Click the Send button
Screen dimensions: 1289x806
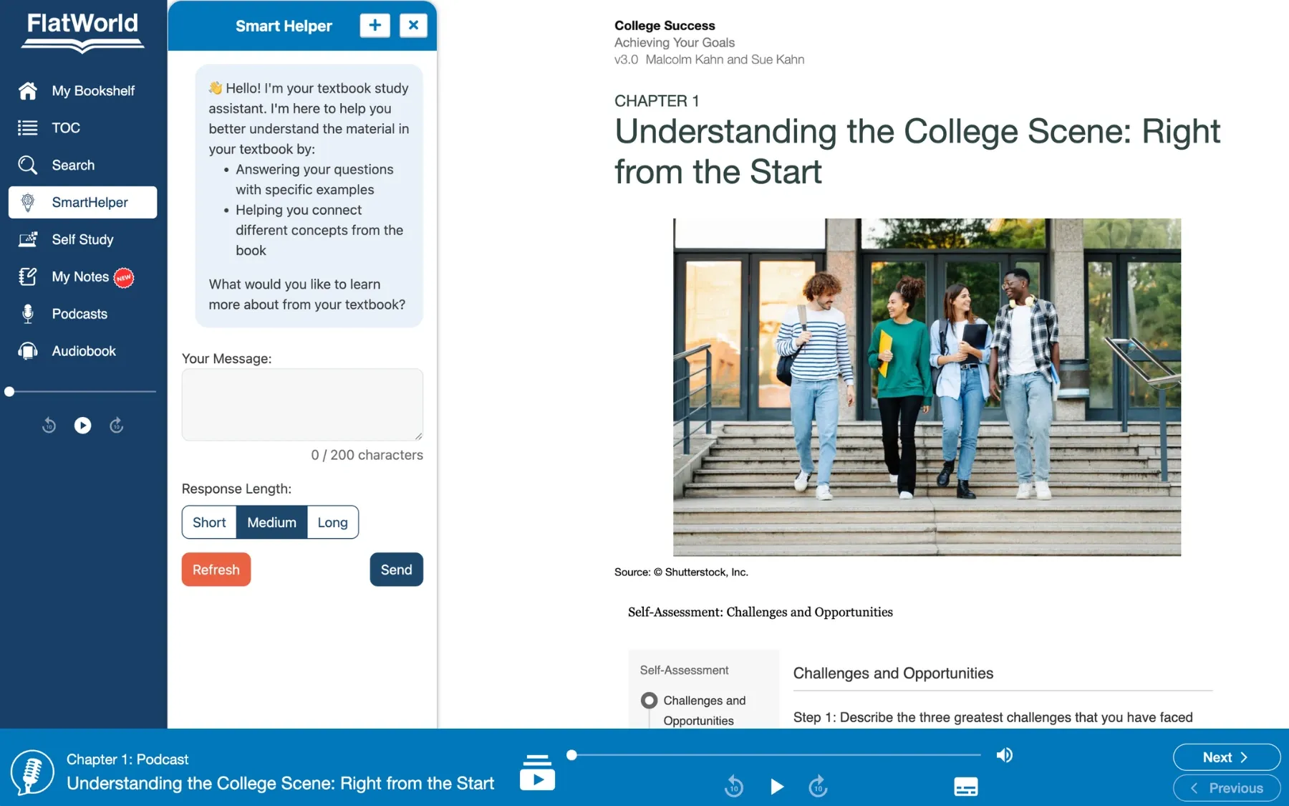pyautogui.click(x=396, y=570)
